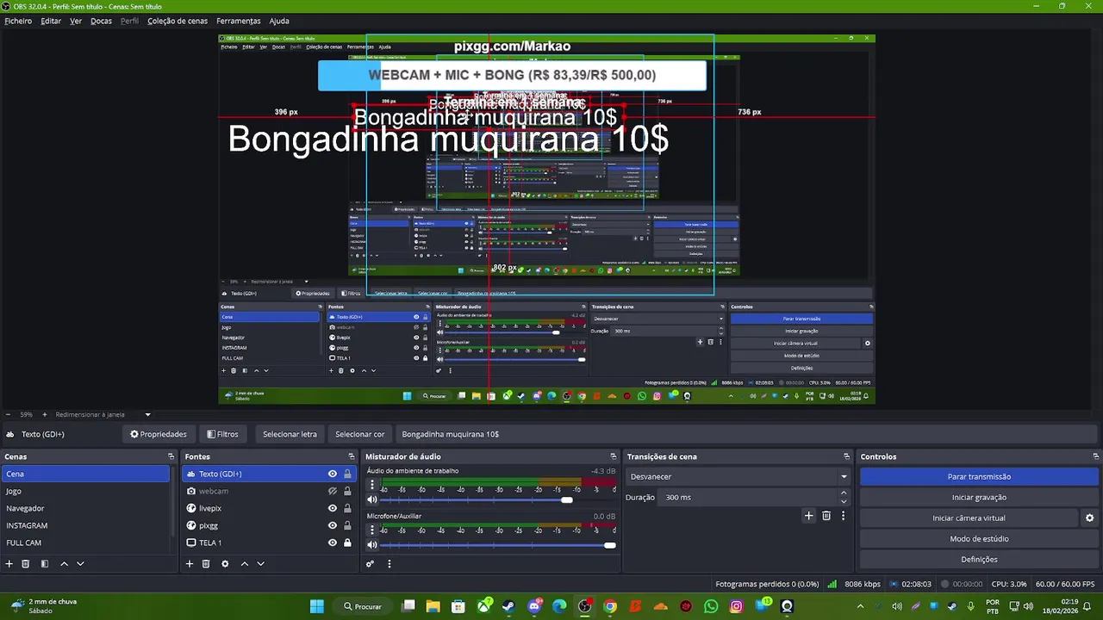The image size is (1103, 620).
Task: Undock the Transições de cena panel
Action: coord(846,456)
